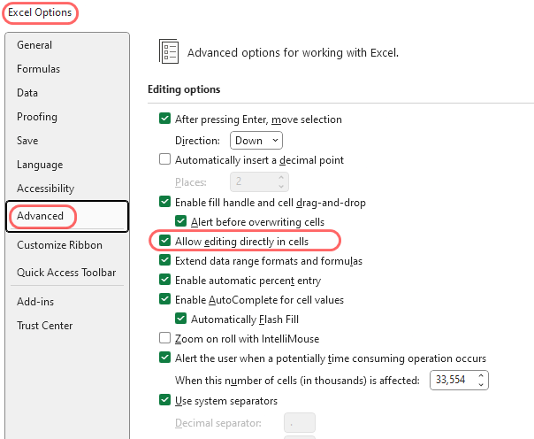This screenshot has width=534, height=439.
Task: Open the Formulas options category
Action: (x=39, y=69)
